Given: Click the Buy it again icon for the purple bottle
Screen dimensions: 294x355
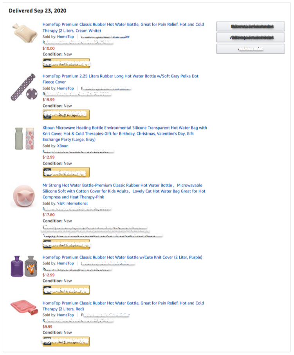Looking at the screenshot, I should tap(48, 290).
